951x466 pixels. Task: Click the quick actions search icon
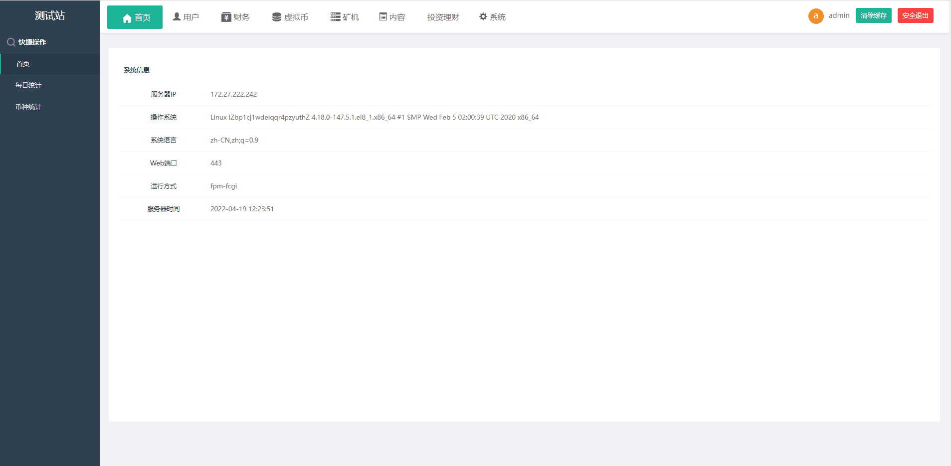(x=10, y=42)
